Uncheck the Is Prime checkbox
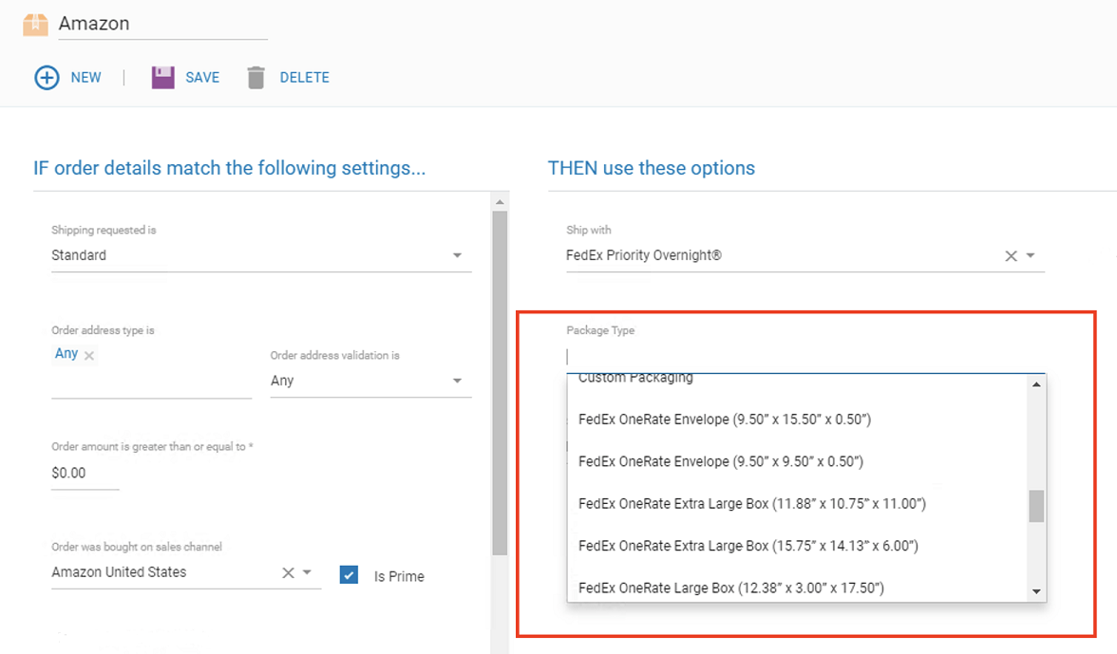This screenshot has width=1117, height=654. click(x=349, y=575)
